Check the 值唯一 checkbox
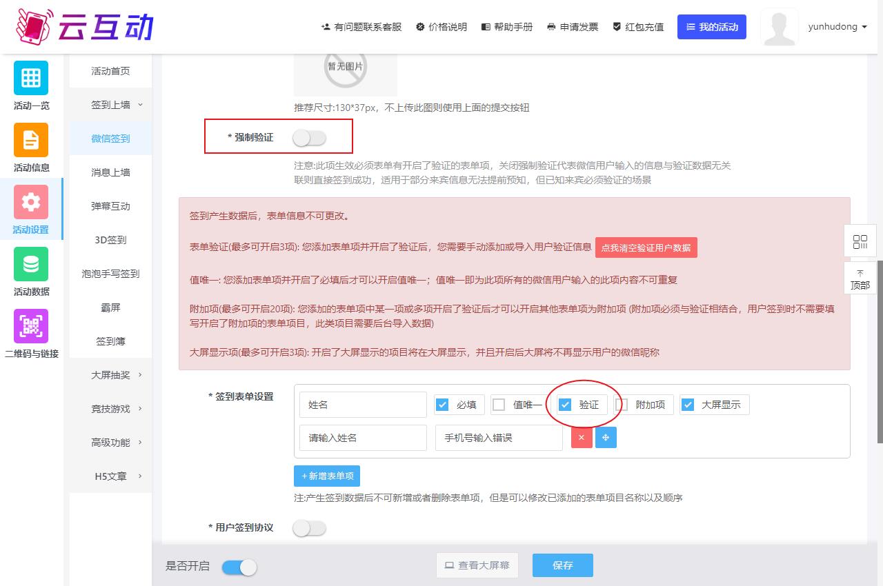Image resolution: width=883 pixels, height=586 pixels. point(499,405)
